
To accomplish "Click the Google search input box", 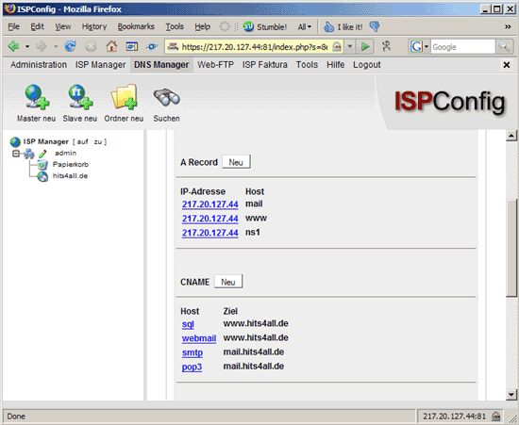I will (463, 46).
